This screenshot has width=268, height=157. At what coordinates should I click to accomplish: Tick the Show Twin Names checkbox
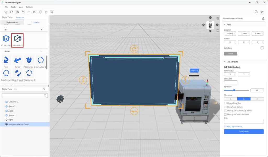[x=225, y=107]
